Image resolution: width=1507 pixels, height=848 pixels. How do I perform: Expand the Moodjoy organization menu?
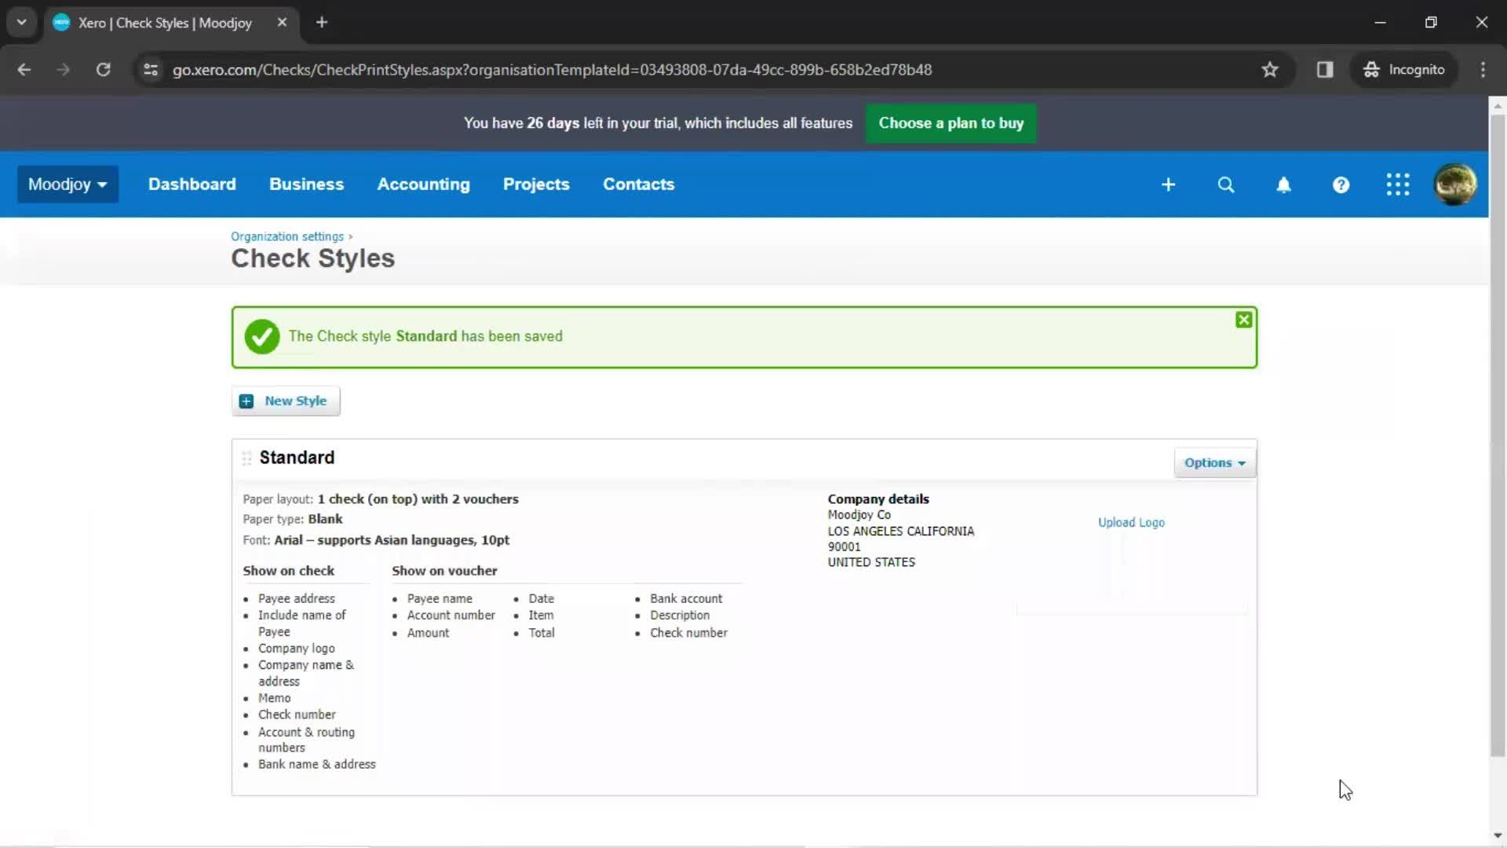coord(68,185)
